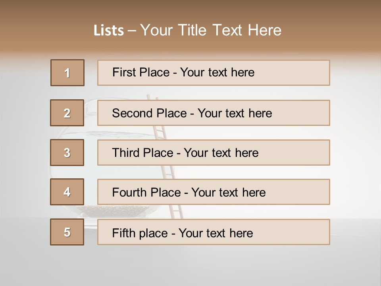Select the number 4 box
Viewport: 381px width, 286px height.
pos(67,192)
